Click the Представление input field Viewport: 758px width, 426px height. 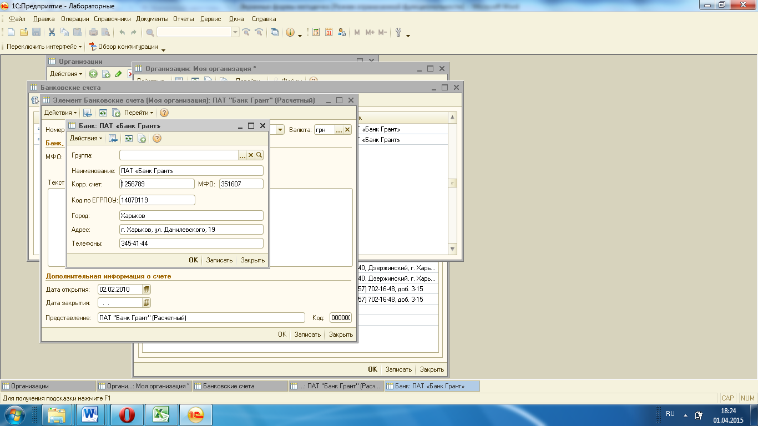201,318
